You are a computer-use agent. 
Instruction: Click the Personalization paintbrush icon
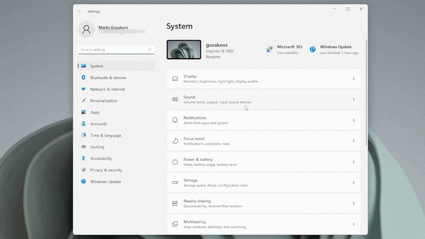84,101
